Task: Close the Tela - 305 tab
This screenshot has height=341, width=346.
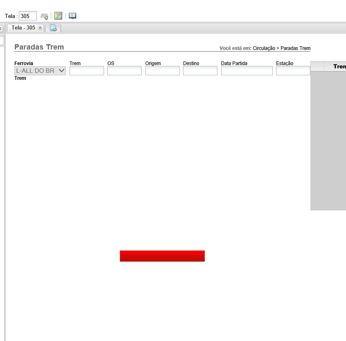Action: tap(40, 27)
